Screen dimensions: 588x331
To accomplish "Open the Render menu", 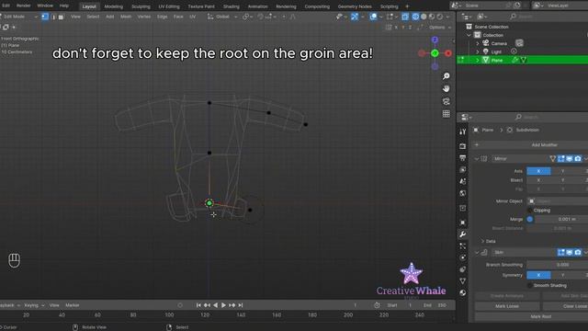I will click(23, 6).
